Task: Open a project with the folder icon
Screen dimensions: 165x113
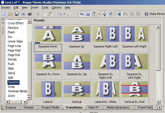Action: point(10,14)
